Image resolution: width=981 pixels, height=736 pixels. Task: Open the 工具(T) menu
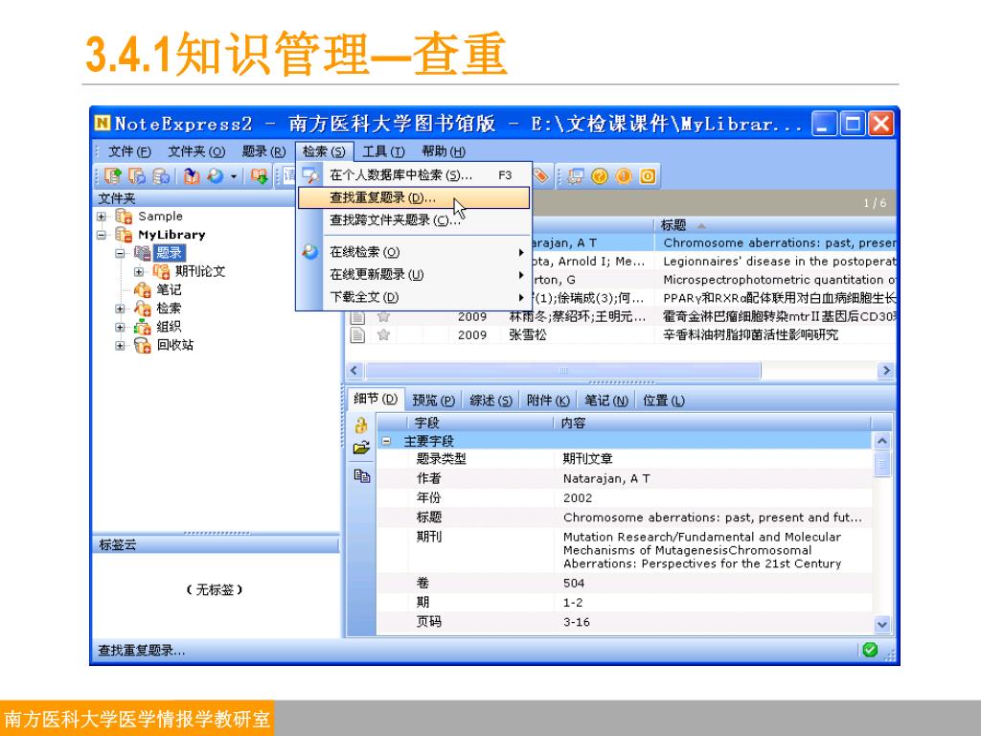[x=383, y=151]
